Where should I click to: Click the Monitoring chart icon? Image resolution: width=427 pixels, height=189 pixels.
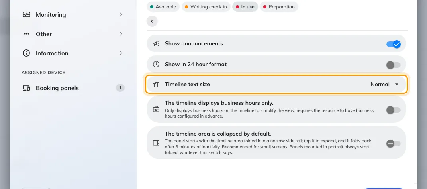pos(26,14)
